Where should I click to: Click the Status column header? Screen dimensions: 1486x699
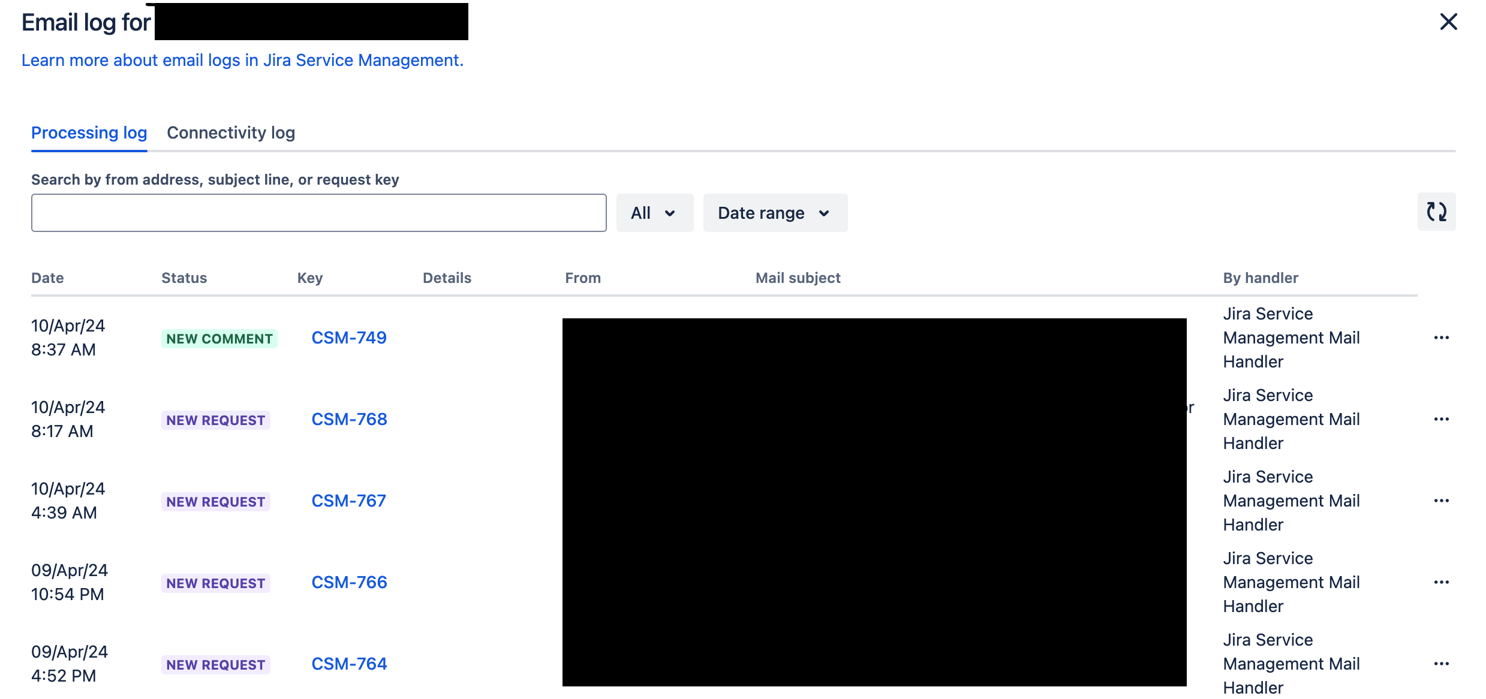click(x=184, y=278)
